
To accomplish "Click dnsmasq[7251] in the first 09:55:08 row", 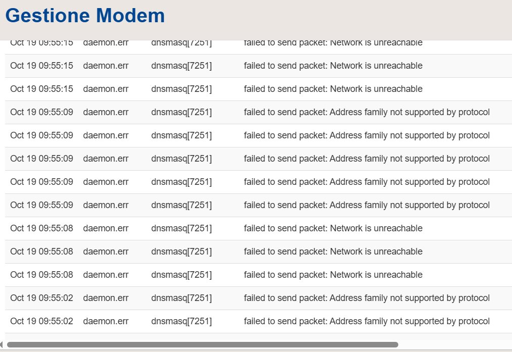I will [x=181, y=228].
